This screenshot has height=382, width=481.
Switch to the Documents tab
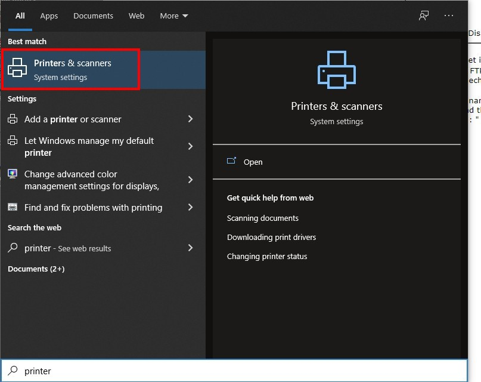tap(93, 16)
